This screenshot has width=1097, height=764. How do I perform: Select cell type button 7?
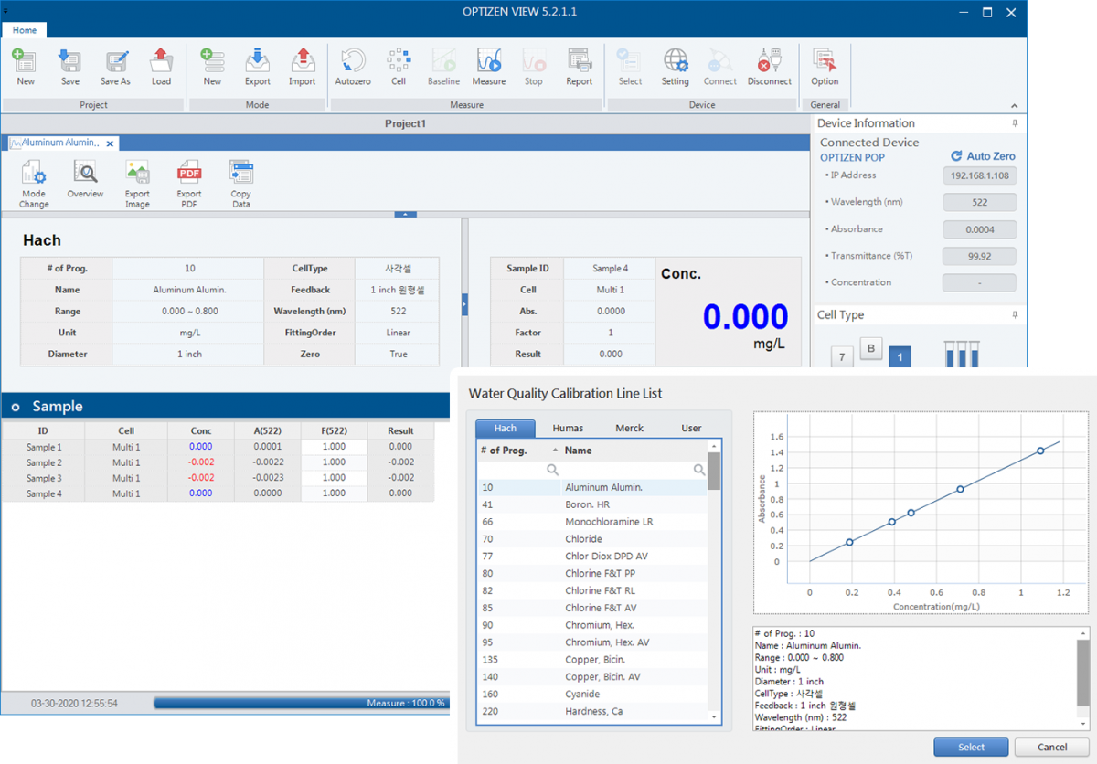(x=842, y=357)
